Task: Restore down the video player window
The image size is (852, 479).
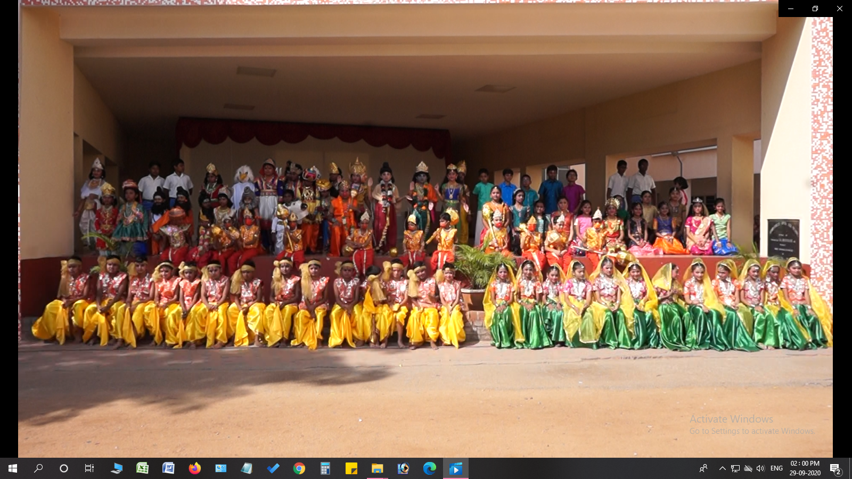Action: coord(815,9)
